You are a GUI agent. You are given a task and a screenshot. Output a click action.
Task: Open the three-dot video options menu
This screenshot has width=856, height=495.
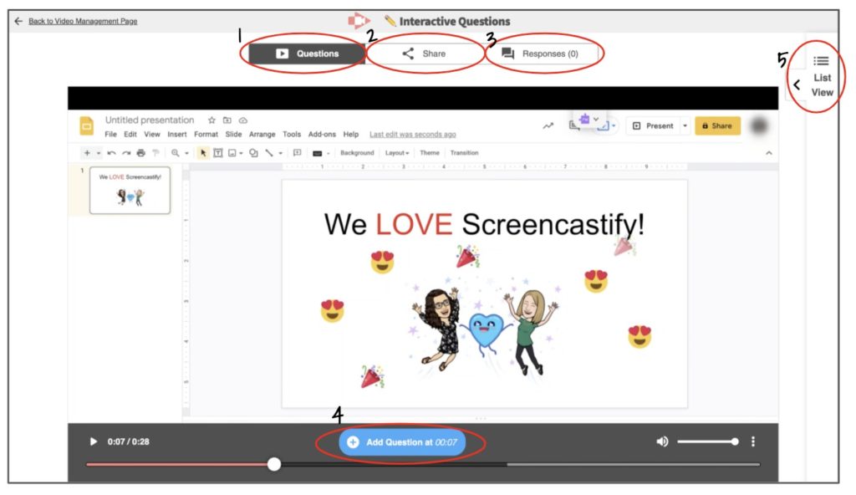coord(753,441)
